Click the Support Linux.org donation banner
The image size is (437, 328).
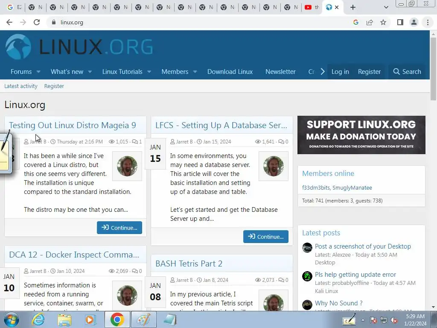pos(361,135)
